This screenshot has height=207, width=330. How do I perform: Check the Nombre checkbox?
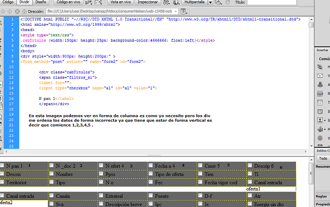tap(52, 174)
